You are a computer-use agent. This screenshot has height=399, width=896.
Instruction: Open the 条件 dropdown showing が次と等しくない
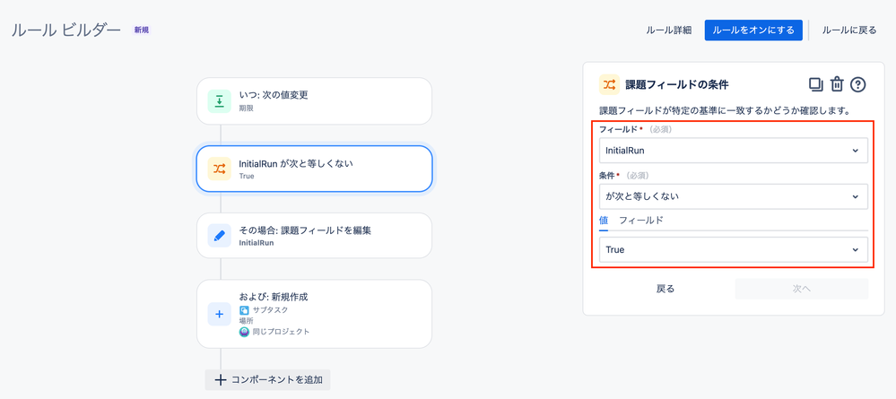coord(733,196)
